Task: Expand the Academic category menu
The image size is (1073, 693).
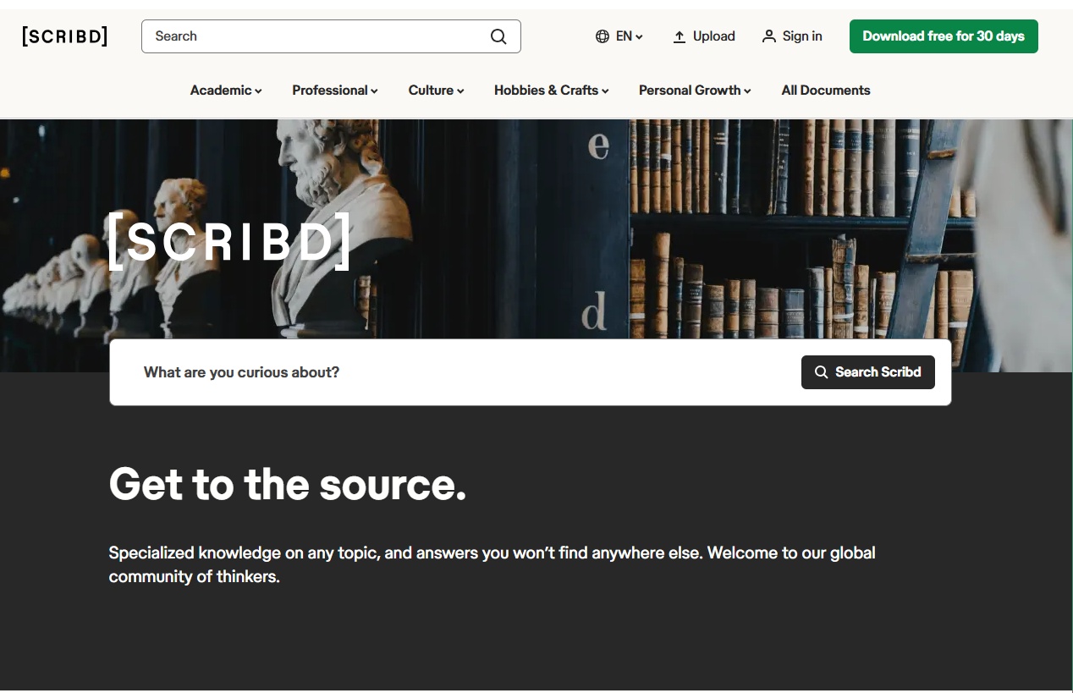Action: pyautogui.click(x=225, y=90)
